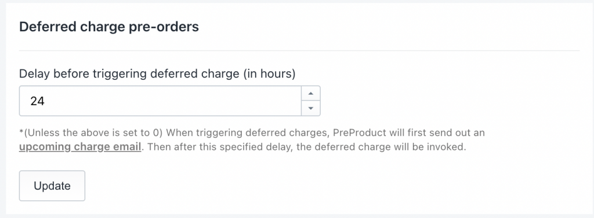Image resolution: width=594 pixels, height=218 pixels.
Task: Decrease the delay hours with down arrow
Action: 311,108
